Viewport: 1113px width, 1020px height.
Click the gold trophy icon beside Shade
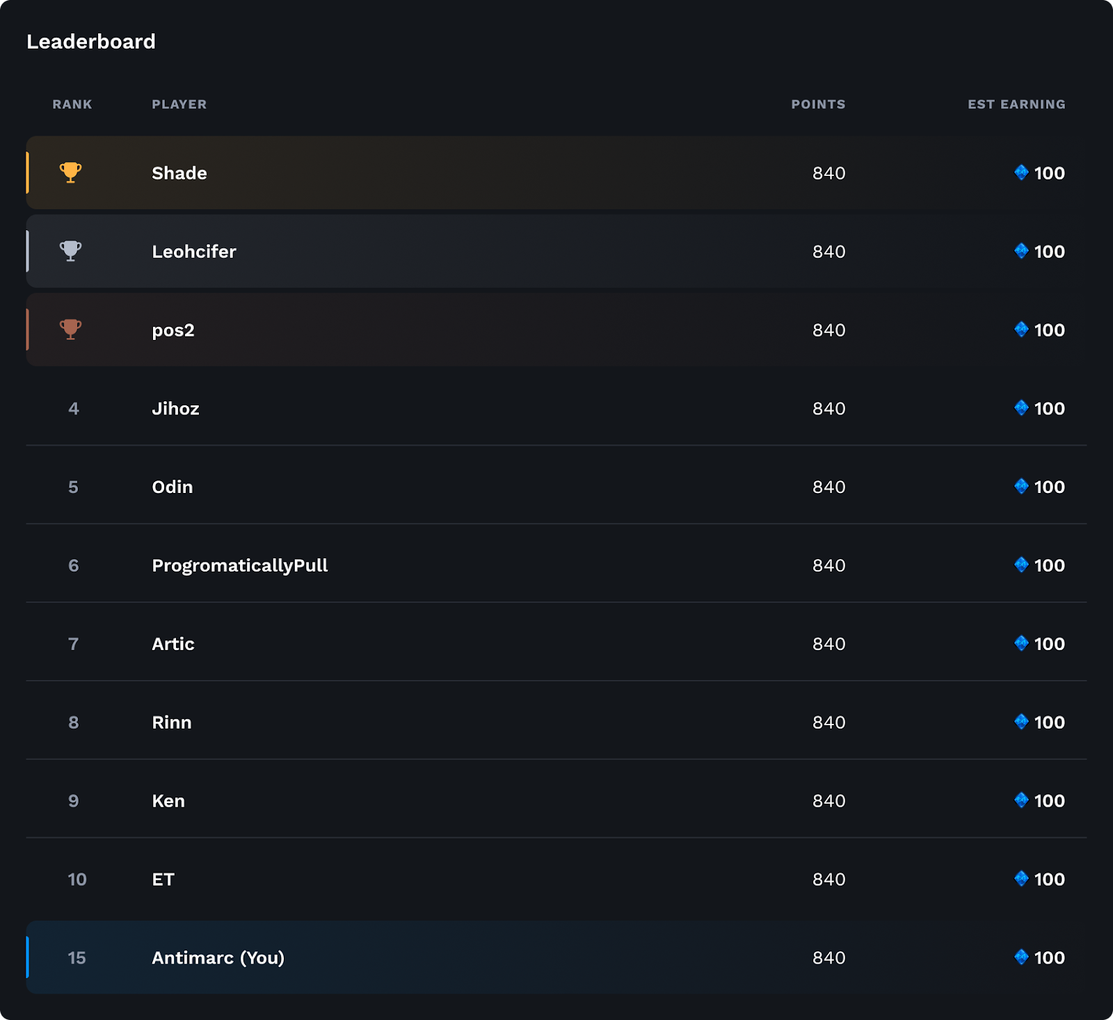click(70, 172)
